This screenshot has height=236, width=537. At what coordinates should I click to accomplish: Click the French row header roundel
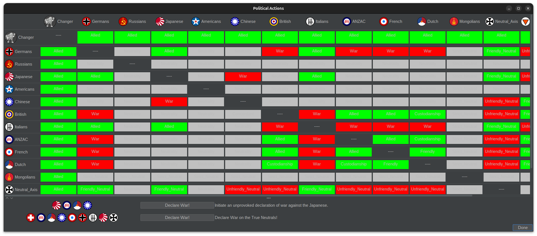(9, 152)
